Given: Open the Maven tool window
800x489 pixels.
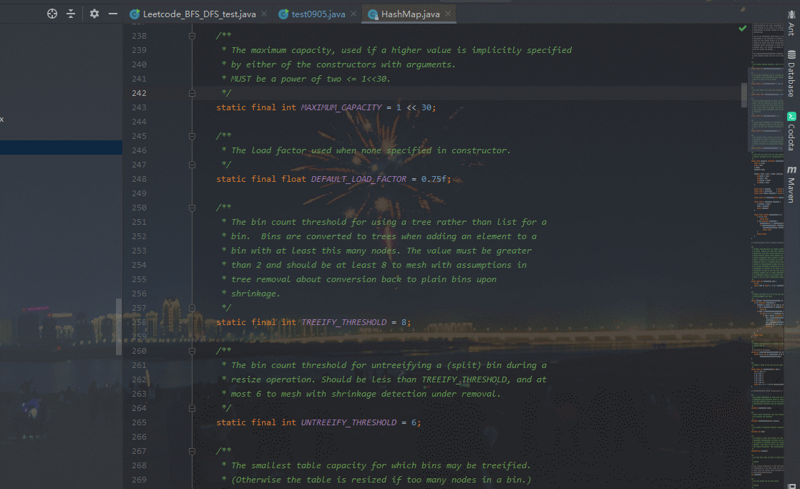Looking at the screenshot, I should [x=791, y=184].
